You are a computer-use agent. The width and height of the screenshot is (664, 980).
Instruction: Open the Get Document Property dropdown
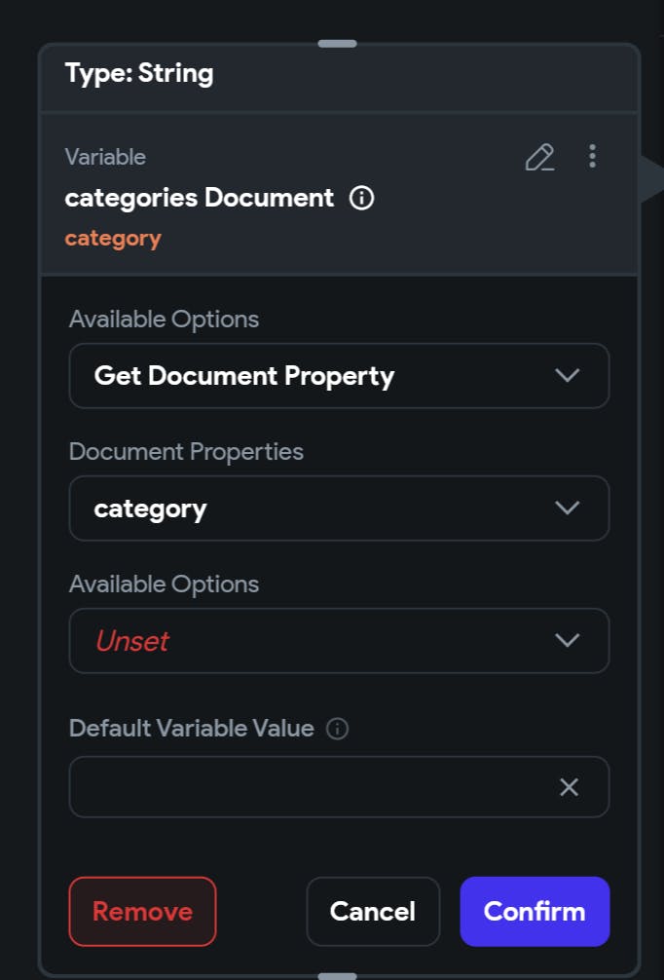pos(339,376)
